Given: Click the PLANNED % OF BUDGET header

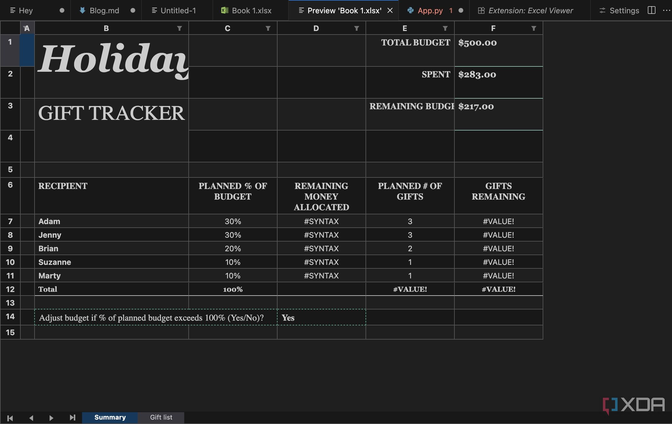Looking at the screenshot, I should (233, 196).
